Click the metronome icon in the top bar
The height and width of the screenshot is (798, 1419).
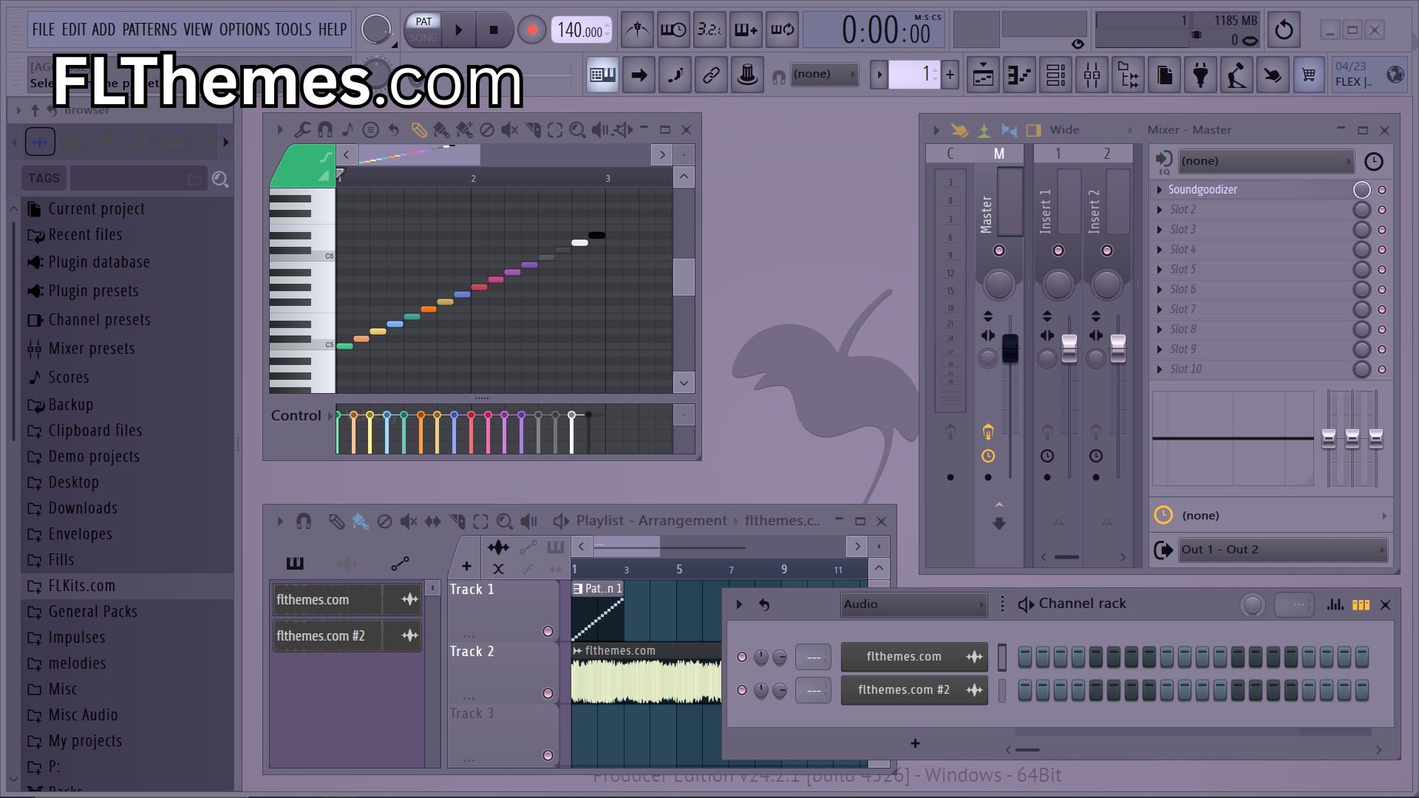[637, 30]
